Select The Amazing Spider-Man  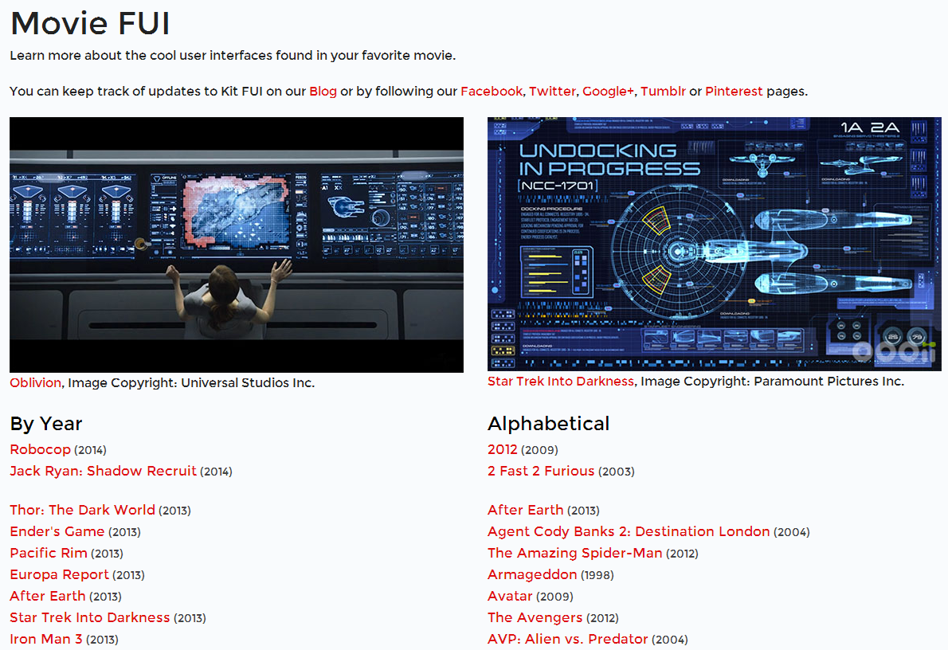[574, 553]
